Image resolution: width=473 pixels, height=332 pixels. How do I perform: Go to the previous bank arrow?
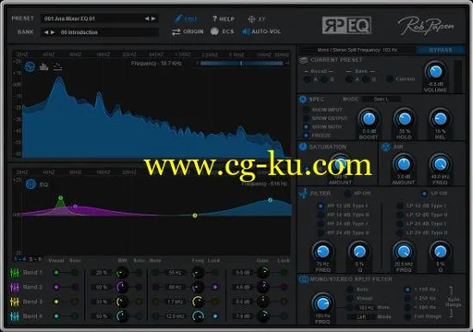(46, 32)
